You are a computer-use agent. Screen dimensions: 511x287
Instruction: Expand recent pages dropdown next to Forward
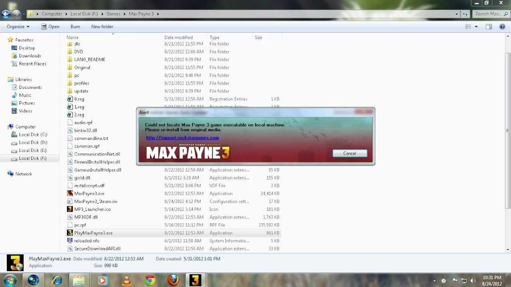point(24,14)
